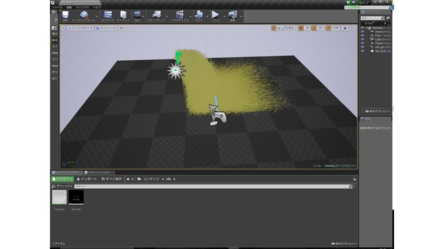Click the help search field at top right

[x=368, y=8]
